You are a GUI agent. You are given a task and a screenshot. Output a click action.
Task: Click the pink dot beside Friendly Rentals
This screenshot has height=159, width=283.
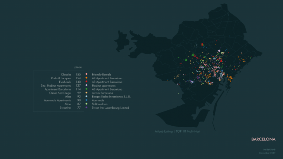[86, 74]
